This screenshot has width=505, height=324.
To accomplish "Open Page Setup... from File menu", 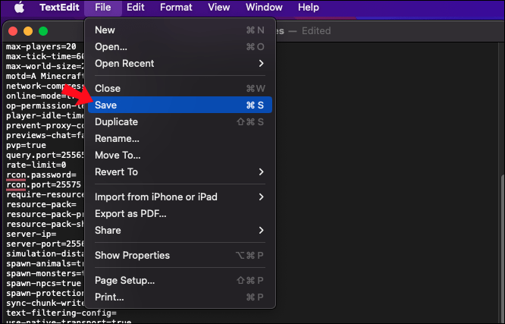I will click(124, 281).
